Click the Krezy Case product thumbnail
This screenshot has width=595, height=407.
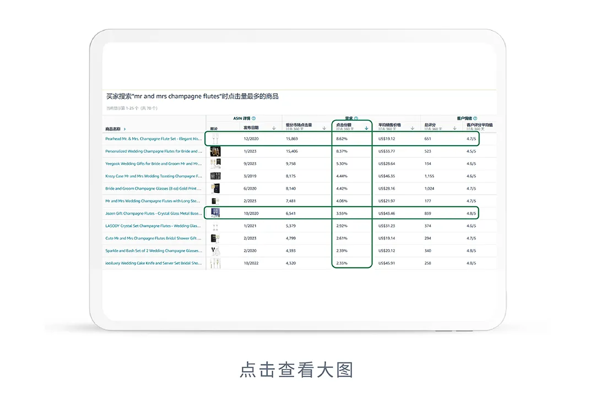[215, 176]
